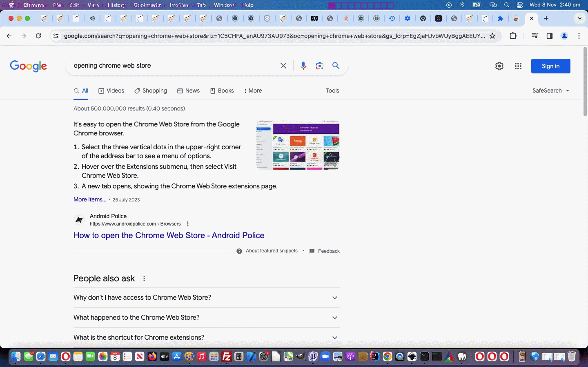The height and width of the screenshot is (367, 588).
Task: Open the History menu in menu bar
Action: pyautogui.click(x=116, y=5)
